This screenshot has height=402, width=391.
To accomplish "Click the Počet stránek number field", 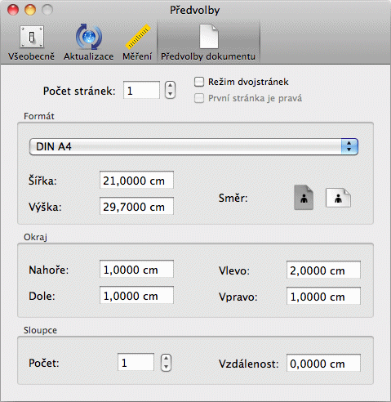I will pyautogui.click(x=141, y=90).
